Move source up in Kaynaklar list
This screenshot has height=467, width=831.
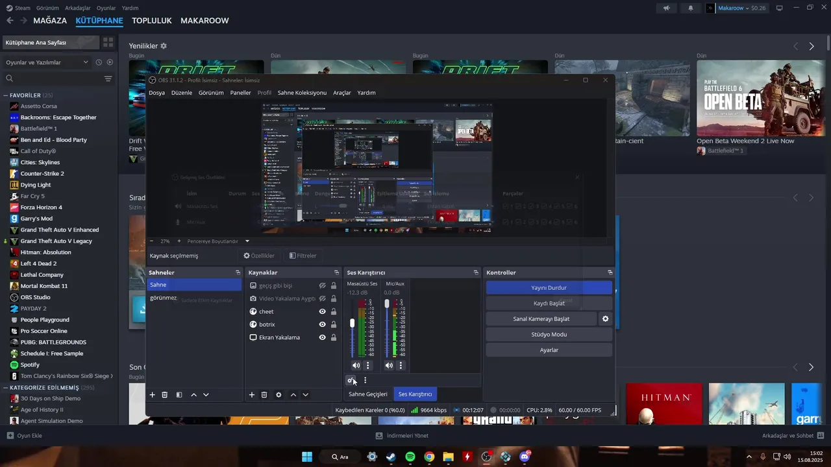point(293,394)
